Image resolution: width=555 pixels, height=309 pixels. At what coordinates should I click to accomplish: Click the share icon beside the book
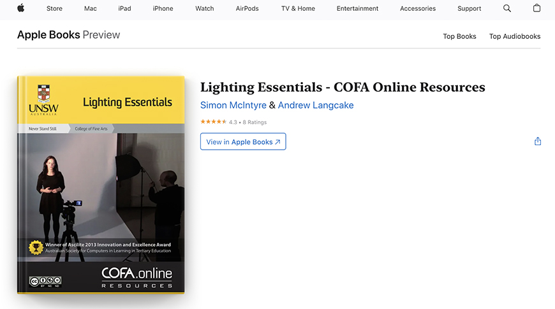pyautogui.click(x=538, y=141)
